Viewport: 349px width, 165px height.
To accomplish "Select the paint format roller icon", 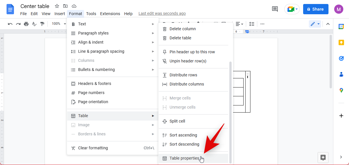I will coord(42,24).
